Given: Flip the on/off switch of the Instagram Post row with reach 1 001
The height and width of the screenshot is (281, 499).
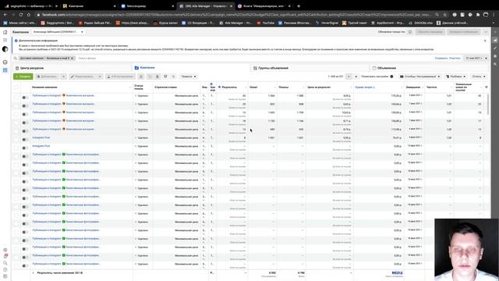Looking at the screenshot, I should point(25,139).
